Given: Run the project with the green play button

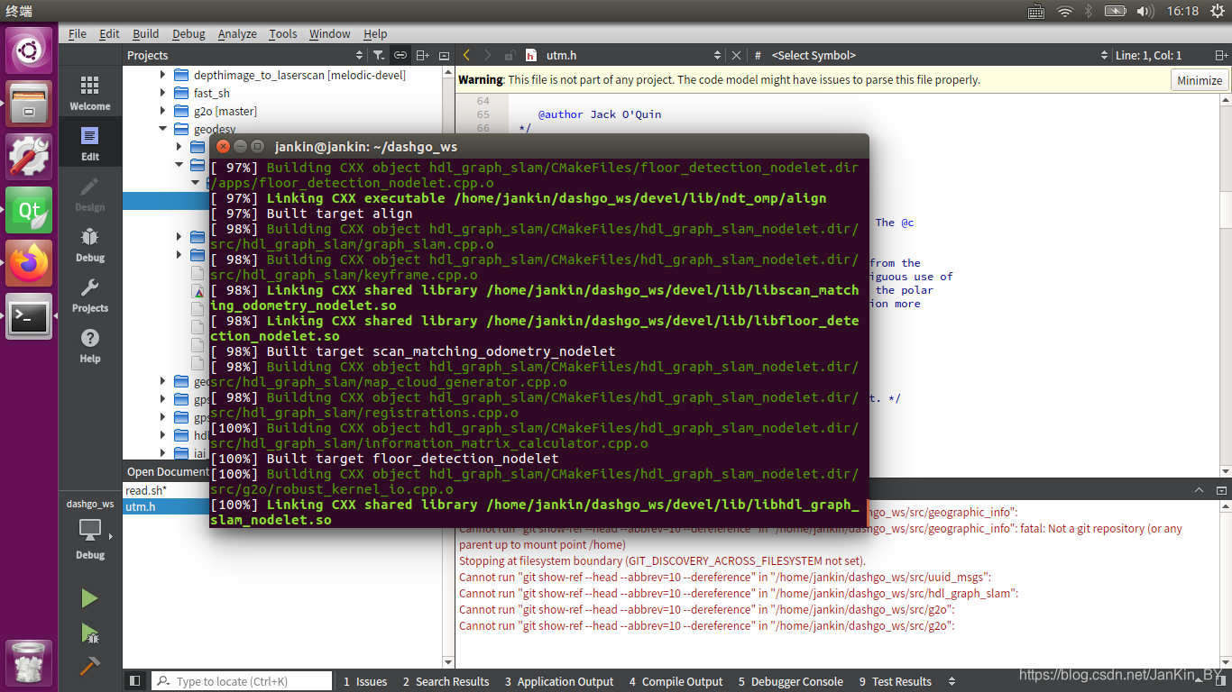Looking at the screenshot, I should click(x=87, y=597).
